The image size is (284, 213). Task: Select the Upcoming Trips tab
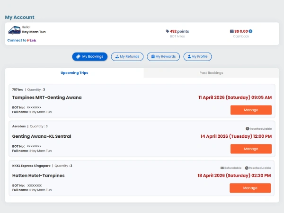74,73
